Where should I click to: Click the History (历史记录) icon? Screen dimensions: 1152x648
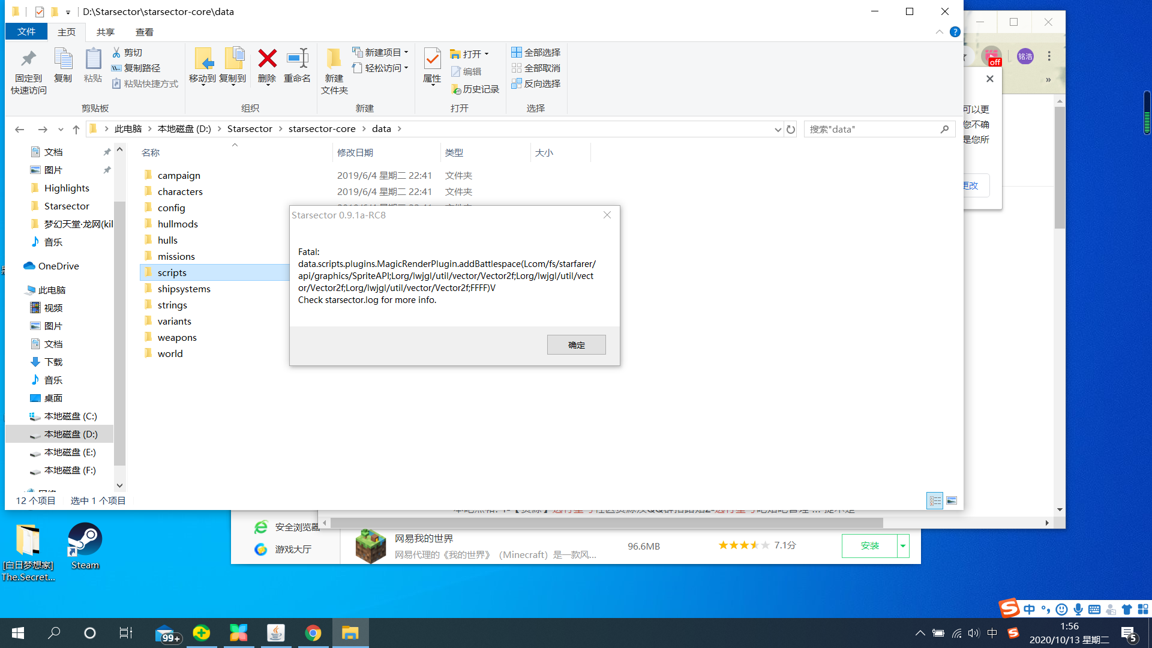click(456, 89)
